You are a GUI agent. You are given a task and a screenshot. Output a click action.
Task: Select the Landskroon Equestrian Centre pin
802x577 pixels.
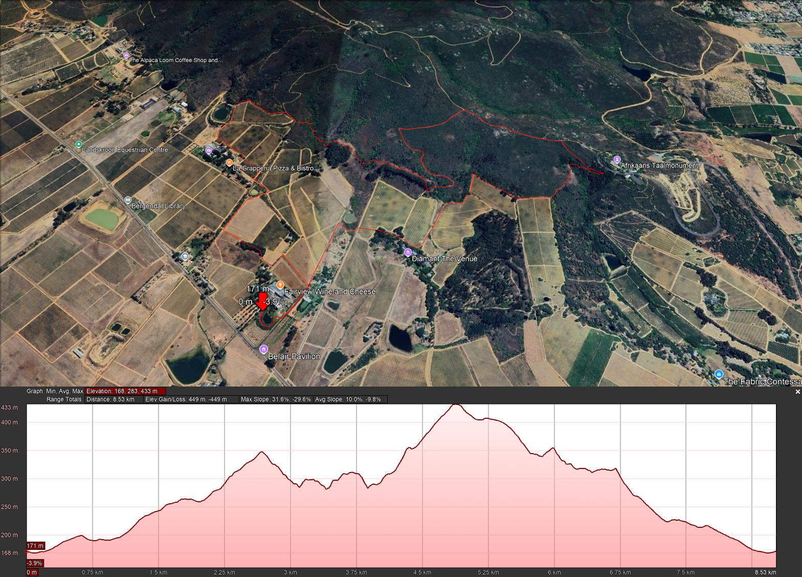tap(78, 144)
